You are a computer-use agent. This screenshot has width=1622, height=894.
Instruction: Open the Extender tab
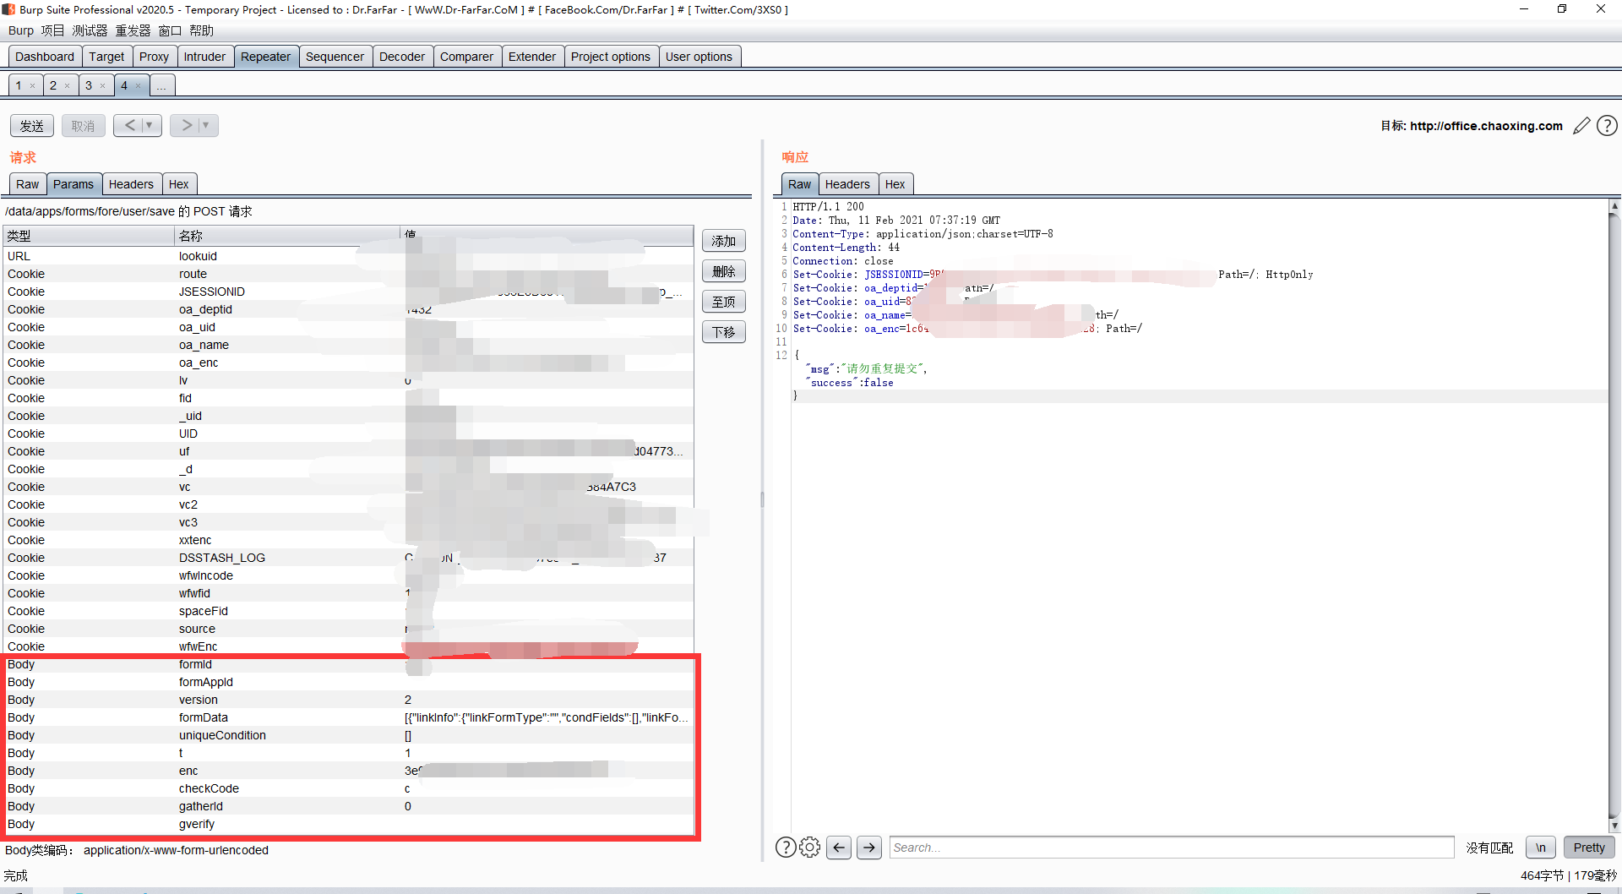532,57
